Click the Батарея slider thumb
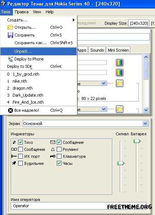Image resolution: width=155 pixels, height=215 pixels. tap(137, 141)
